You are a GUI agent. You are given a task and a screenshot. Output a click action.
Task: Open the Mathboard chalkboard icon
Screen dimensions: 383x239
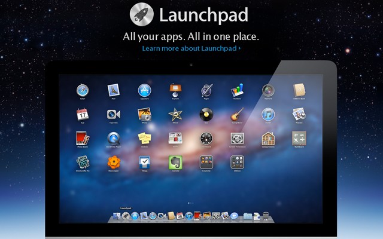click(299, 138)
